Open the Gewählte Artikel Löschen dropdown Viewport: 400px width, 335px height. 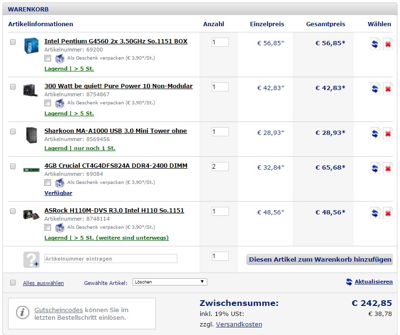(170, 282)
